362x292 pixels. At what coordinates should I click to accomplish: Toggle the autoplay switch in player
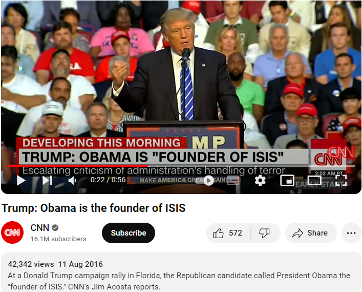tap(206, 181)
